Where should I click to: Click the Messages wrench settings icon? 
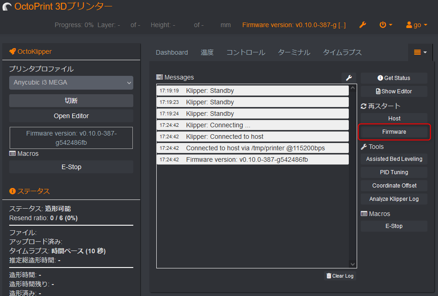pyautogui.click(x=349, y=78)
